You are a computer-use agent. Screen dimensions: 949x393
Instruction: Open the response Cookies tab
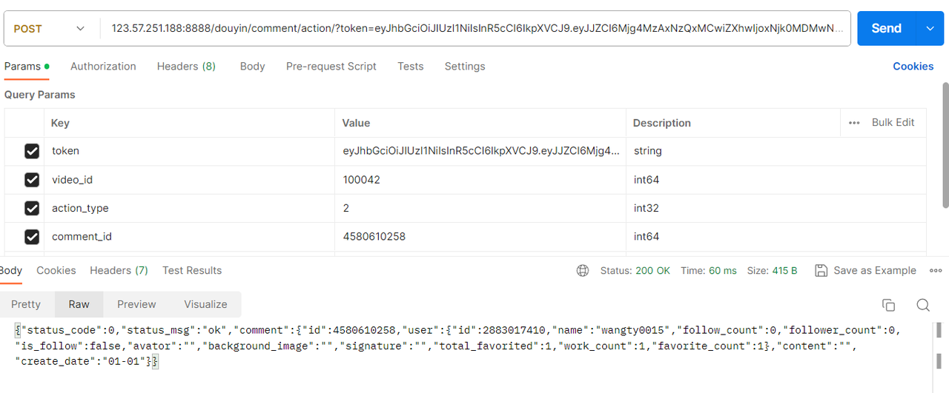point(56,270)
